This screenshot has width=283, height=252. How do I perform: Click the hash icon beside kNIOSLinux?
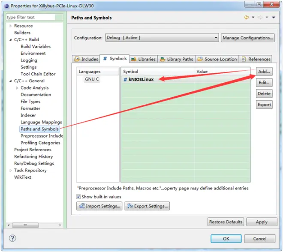coord(125,80)
